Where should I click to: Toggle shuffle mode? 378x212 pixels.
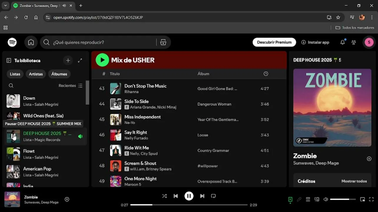(164, 196)
